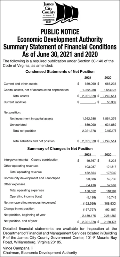The height and width of the screenshot is (257, 120).
Task: Select the Net position, end of year label
Action: pos(20,221)
